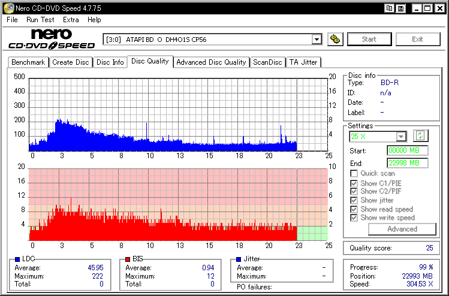Open the Extra menu
Image resolution: width=449 pixels, height=296 pixels.
point(71,20)
